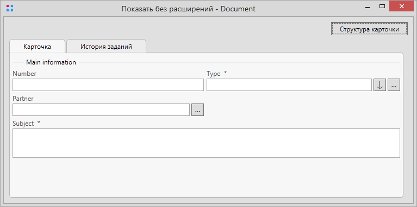Click the down arrow button beside Type
417x207 pixels.
pyautogui.click(x=379, y=85)
